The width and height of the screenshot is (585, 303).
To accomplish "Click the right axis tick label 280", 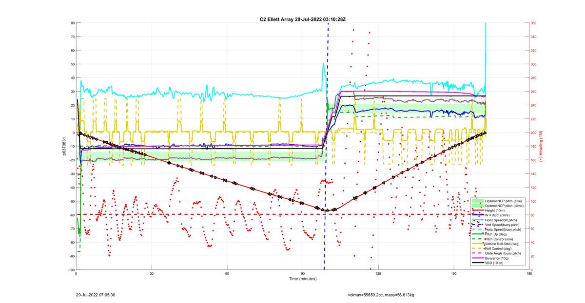I will [x=533, y=78].
